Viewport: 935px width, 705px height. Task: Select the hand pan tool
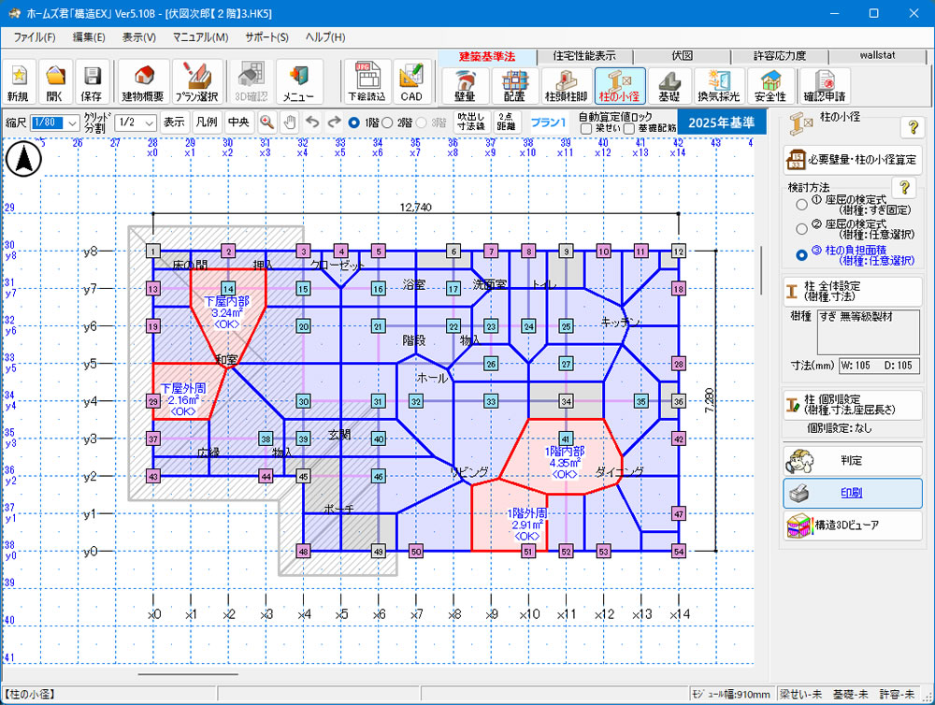290,122
